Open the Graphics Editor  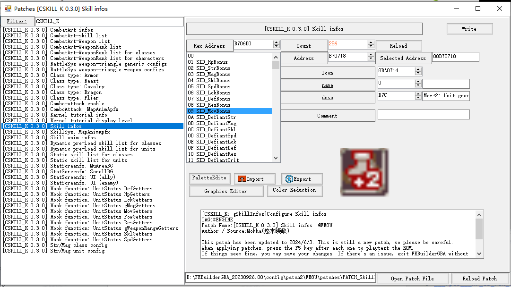(225, 191)
